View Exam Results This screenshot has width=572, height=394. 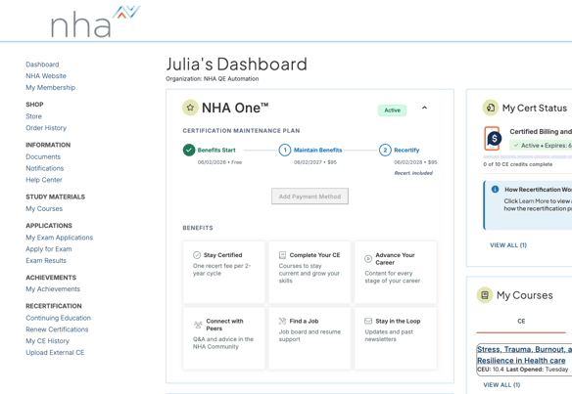46,261
